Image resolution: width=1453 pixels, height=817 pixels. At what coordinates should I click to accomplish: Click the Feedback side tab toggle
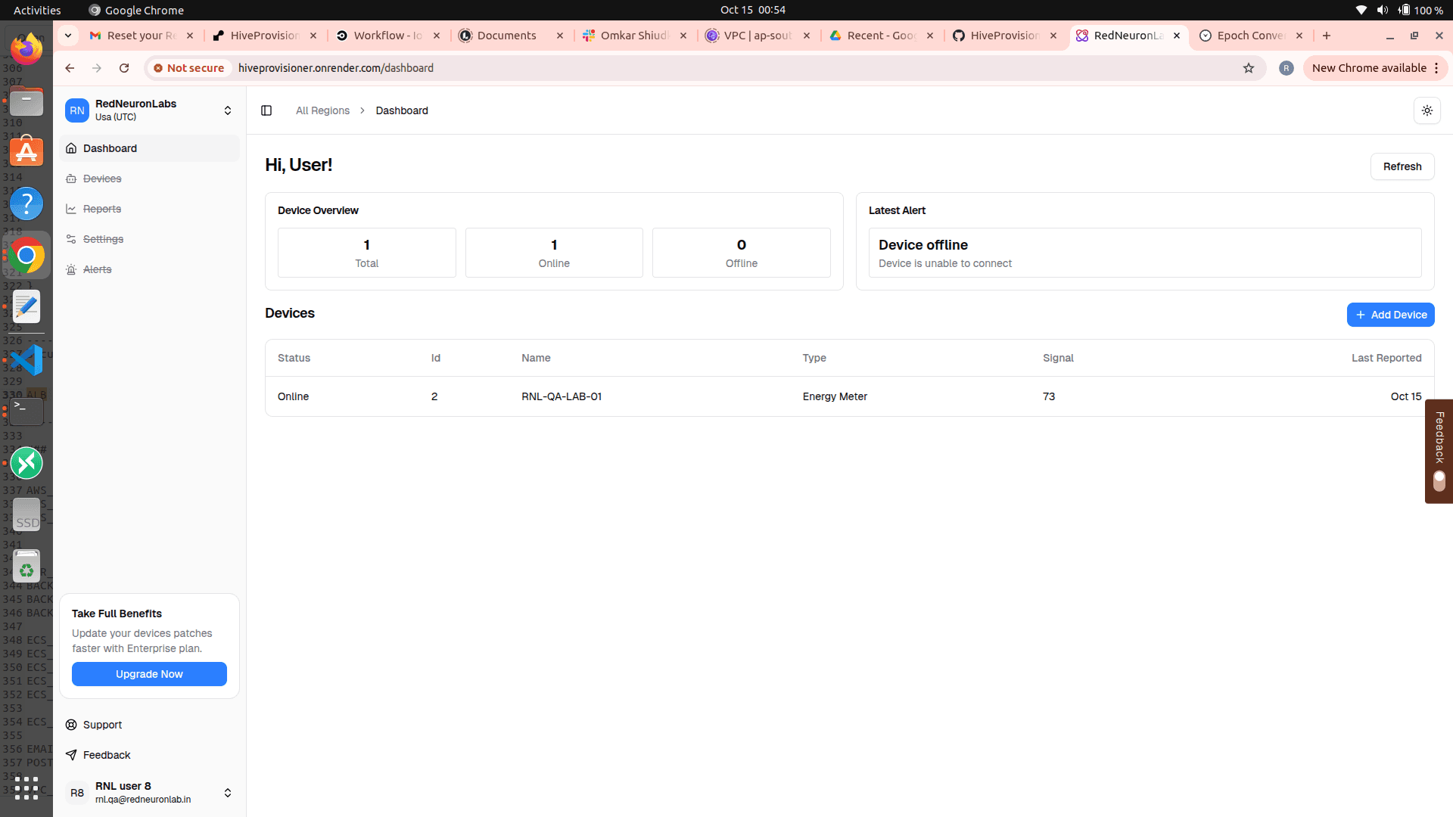pos(1439,480)
